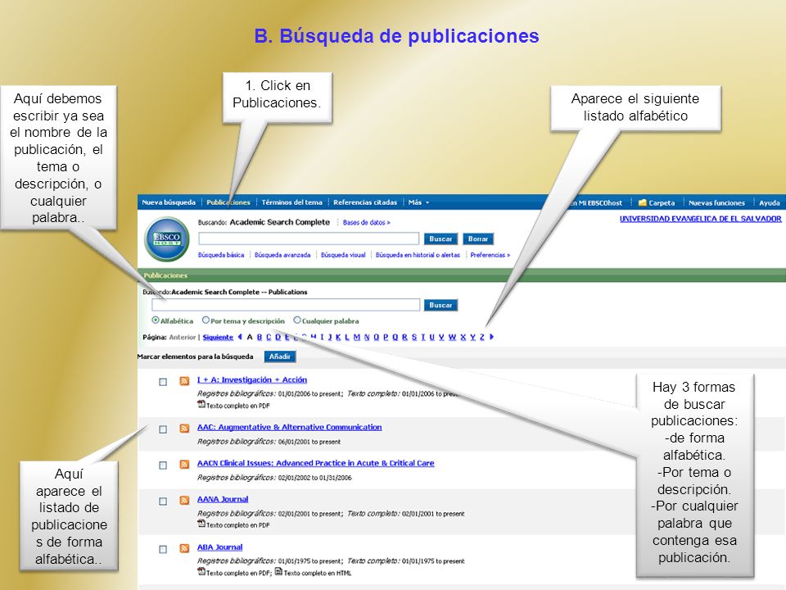The height and width of the screenshot is (590, 786).
Task: Jump to letter P in alphabet list
Action: click(x=386, y=337)
